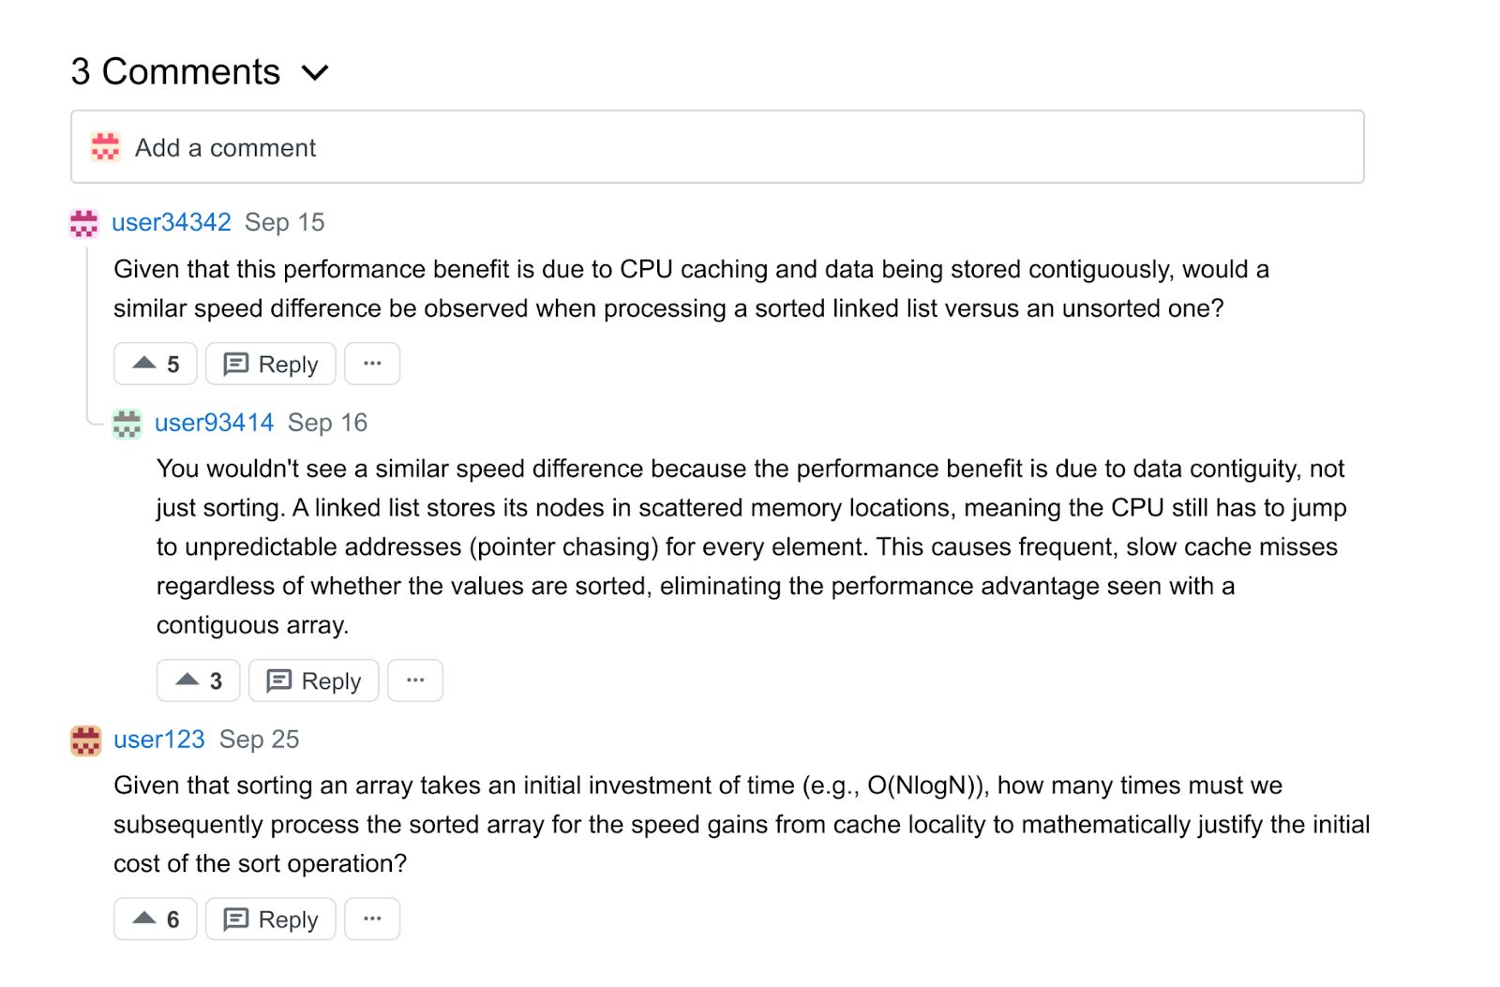This screenshot has width=1500, height=987.
Task: Click user93414's avatar icon
Action: [127, 424]
